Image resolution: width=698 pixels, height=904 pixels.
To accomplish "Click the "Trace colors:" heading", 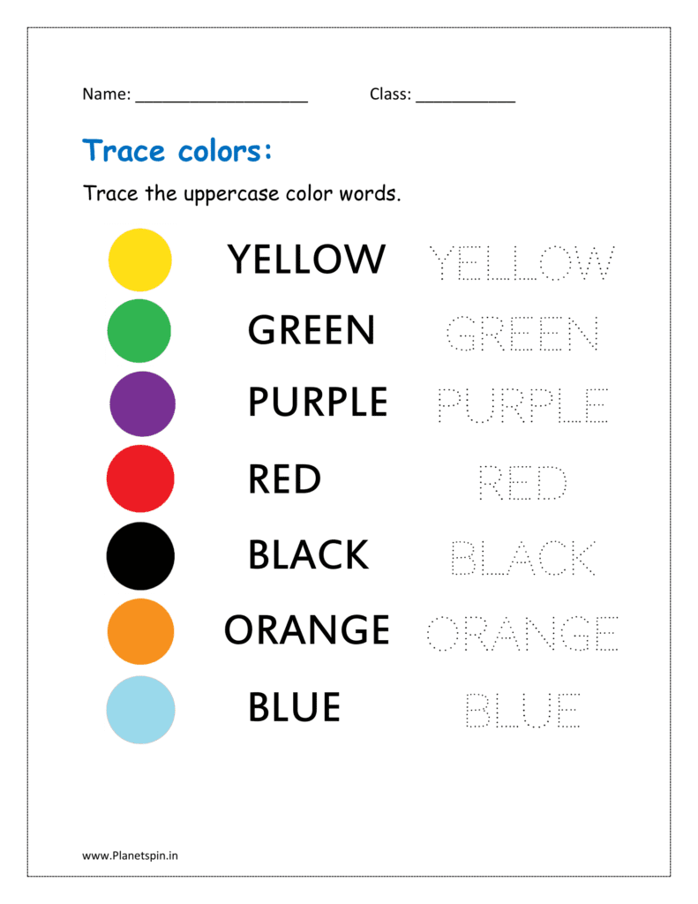I will pyautogui.click(x=177, y=151).
